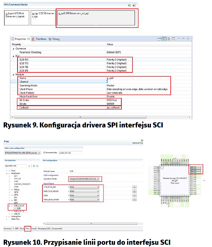This screenshot has width=212, height=247.
Task: Click the arrow button beside TXD0_SDA0_MOSI0
Action: tap(135, 200)
